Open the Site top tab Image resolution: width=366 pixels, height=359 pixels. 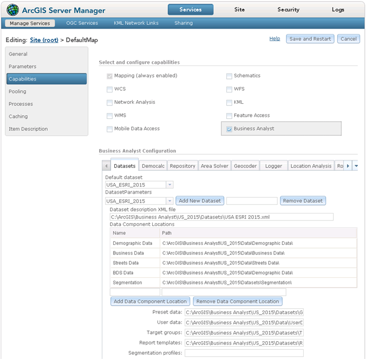(239, 10)
